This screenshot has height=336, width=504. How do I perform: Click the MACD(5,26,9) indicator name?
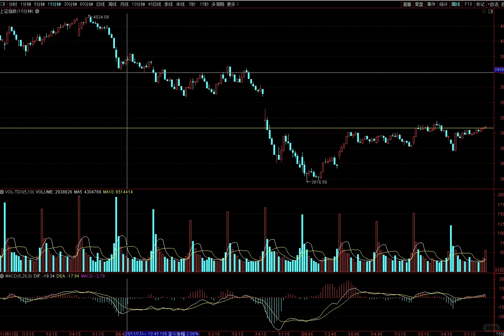click(x=18, y=276)
